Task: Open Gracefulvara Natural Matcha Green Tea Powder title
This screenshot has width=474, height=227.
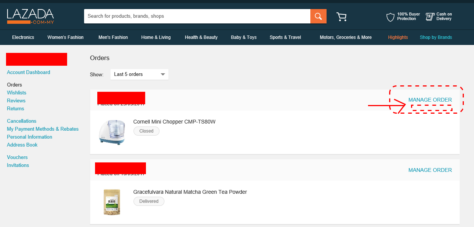Action: point(190,192)
